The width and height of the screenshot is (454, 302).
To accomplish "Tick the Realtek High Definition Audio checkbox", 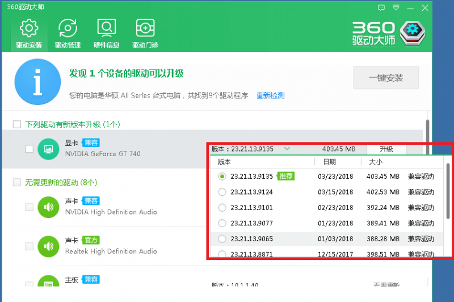I will 30,246.
